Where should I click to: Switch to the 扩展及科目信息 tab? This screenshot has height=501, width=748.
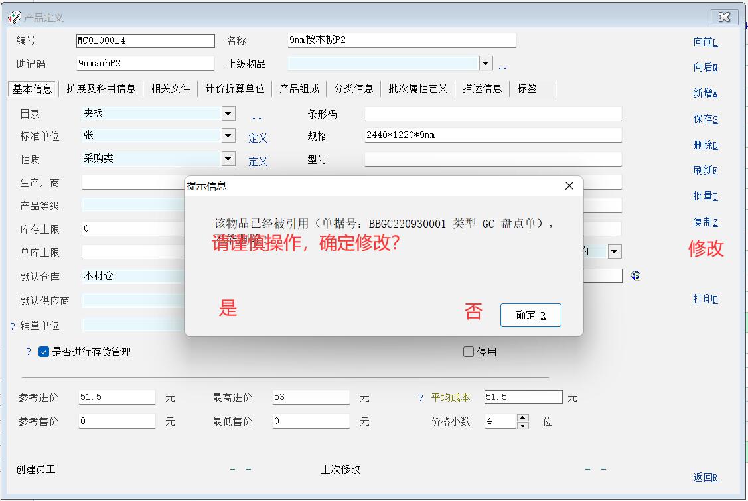tap(101, 88)
